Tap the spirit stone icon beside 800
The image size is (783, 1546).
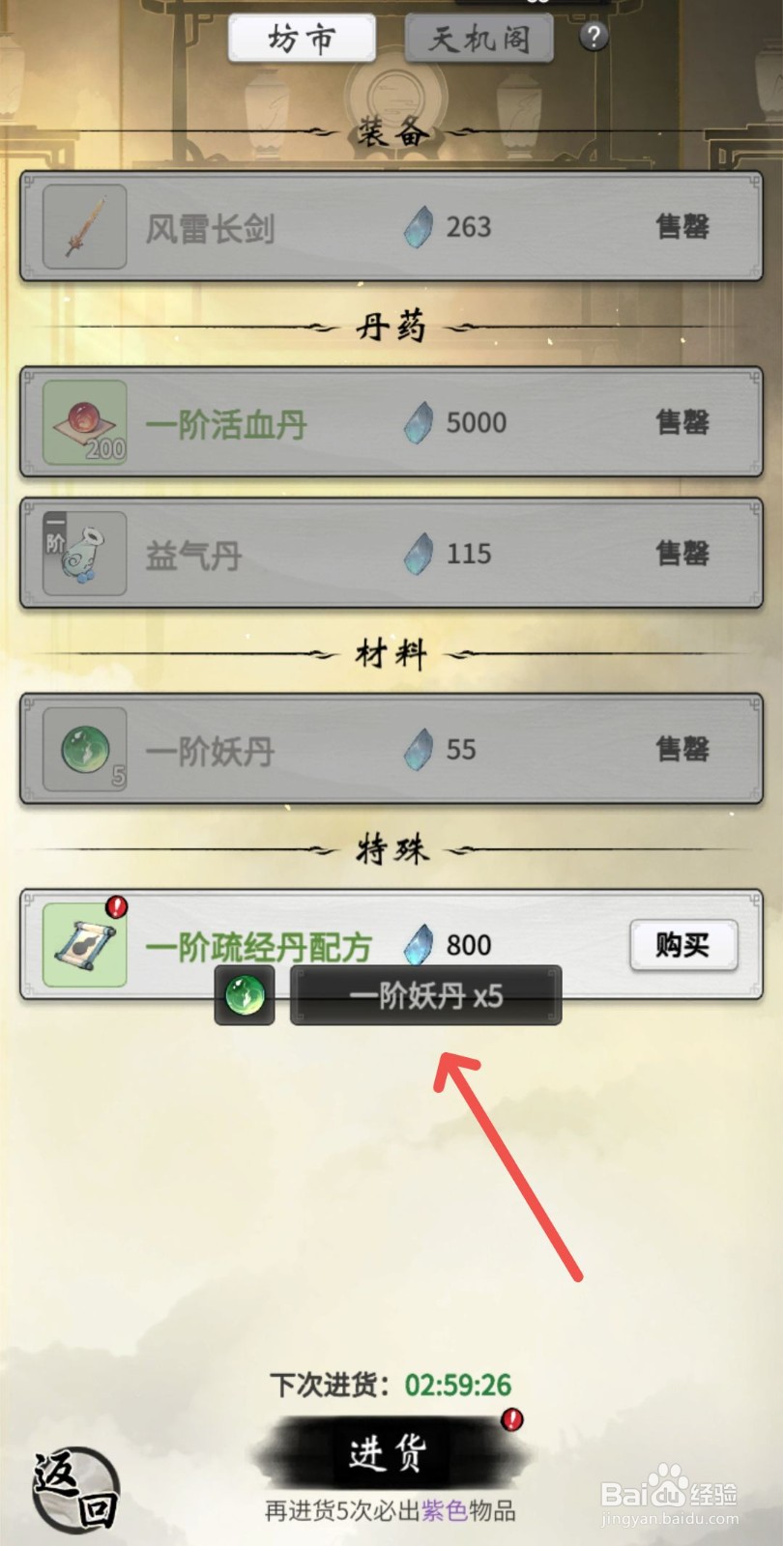(419, 944)
